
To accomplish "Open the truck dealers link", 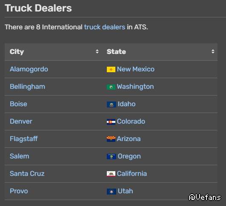I will (x=105, y=27).
